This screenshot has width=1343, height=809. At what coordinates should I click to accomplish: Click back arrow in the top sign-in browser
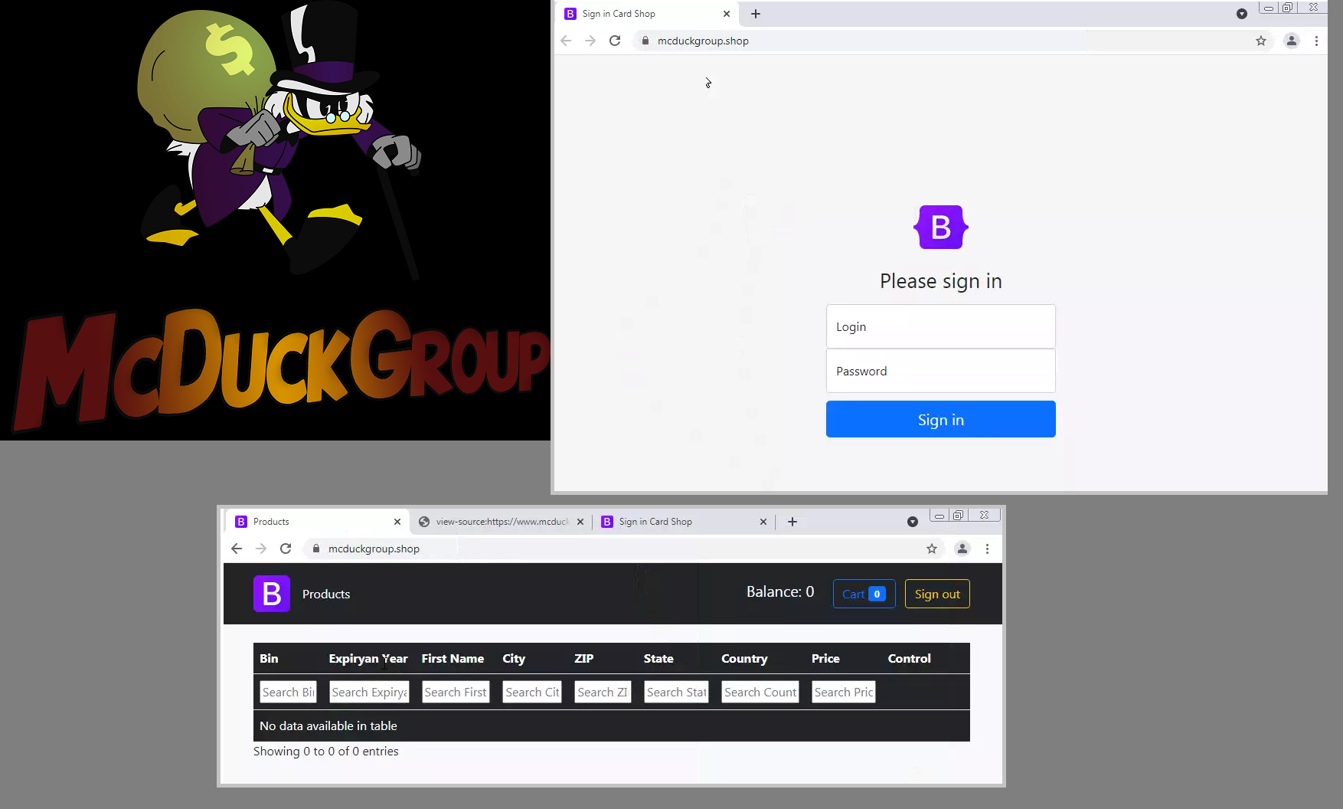coord(566,41)
